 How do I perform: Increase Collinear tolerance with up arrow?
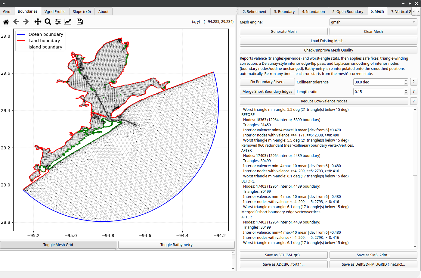(406, 80)
